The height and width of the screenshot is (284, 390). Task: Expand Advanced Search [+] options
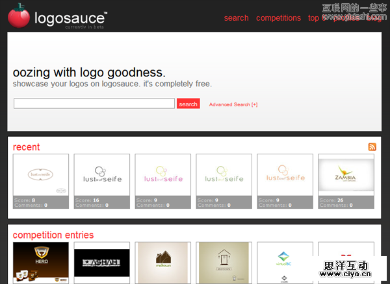click(233, 104)
